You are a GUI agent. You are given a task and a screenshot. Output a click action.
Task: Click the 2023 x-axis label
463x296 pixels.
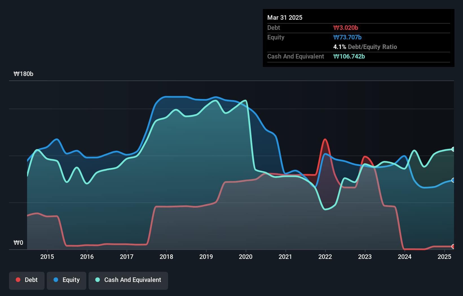tap(365, 257)
